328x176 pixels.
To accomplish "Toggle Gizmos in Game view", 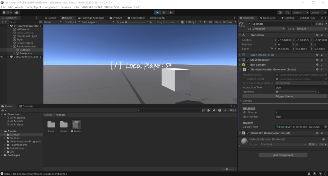I will point(227,22).
